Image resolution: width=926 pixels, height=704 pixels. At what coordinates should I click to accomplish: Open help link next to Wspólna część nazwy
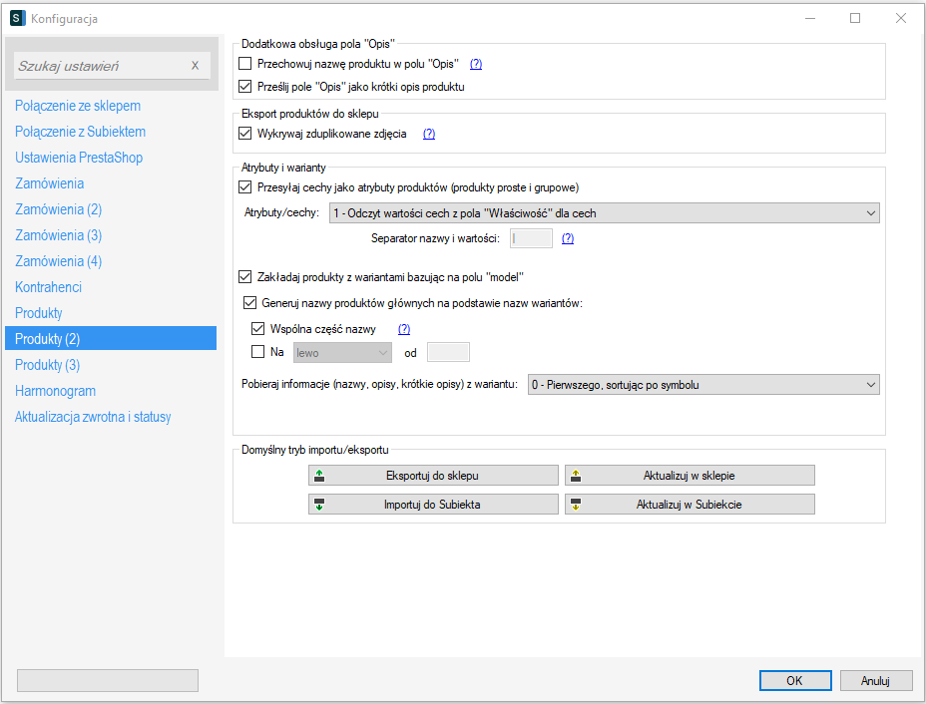click(404, 329)
